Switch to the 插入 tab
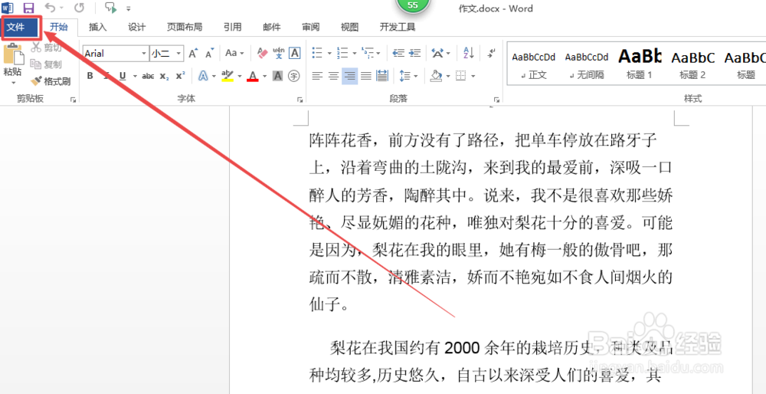The width and height of the screenshot is (766, 394). pyautogui.click(x=98, y=27)
